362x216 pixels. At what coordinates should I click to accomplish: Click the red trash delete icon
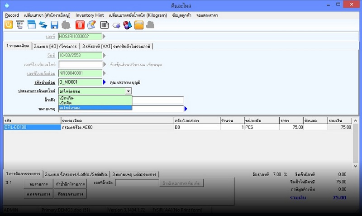(80, 24)
